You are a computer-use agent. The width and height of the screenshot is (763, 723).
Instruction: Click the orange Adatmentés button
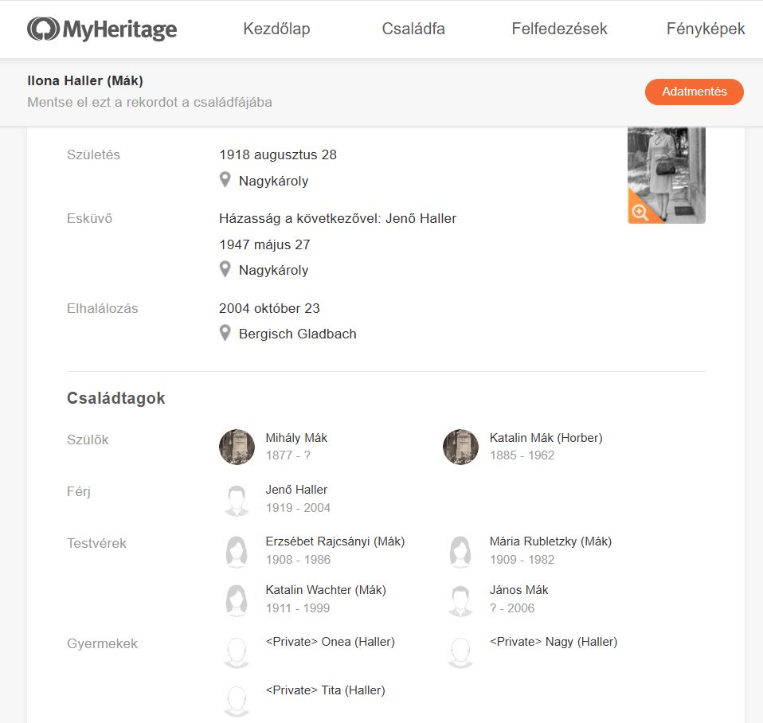(x=694, y=92)
